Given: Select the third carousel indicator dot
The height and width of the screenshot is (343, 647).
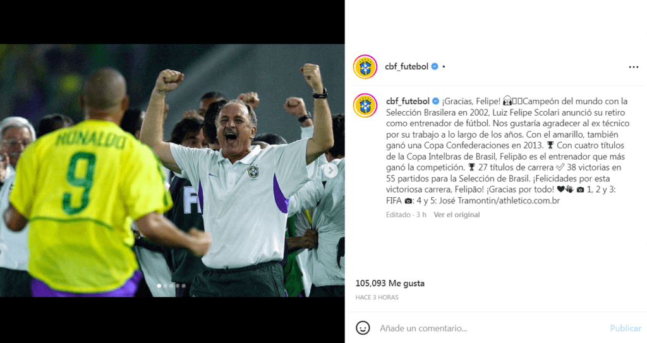Looking at the screenshot, I should pyautogui.click(x=171, y=286).
